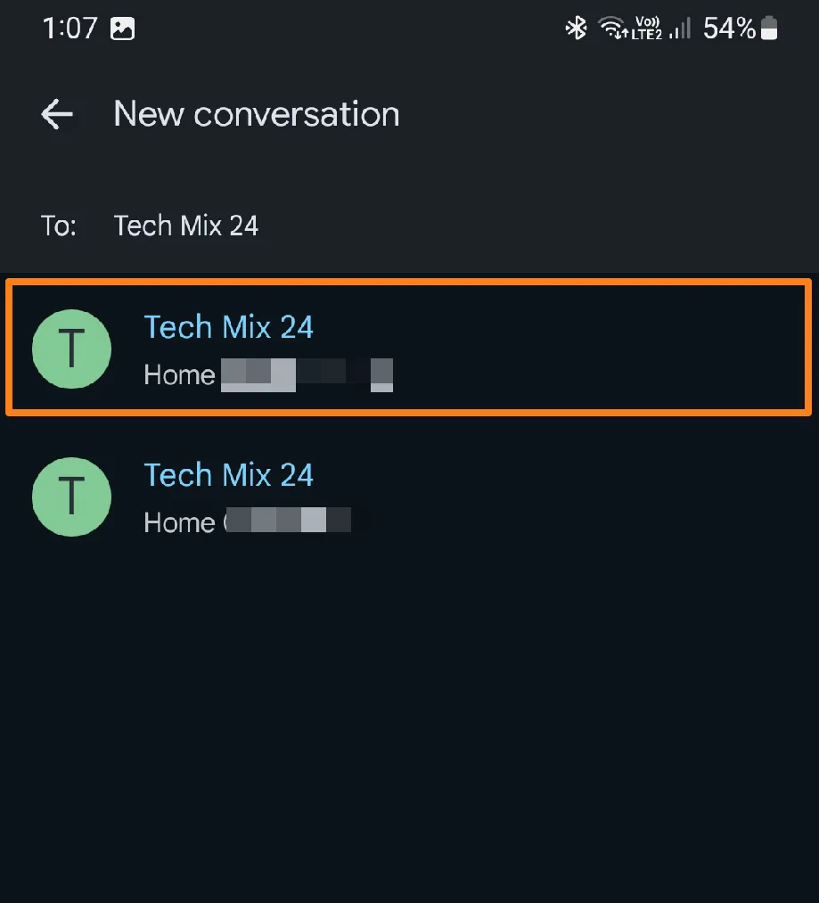The image size is (819, 903).
Task: Select highlighted Tech Mix 24 contact name
Action: click(228, 327)
